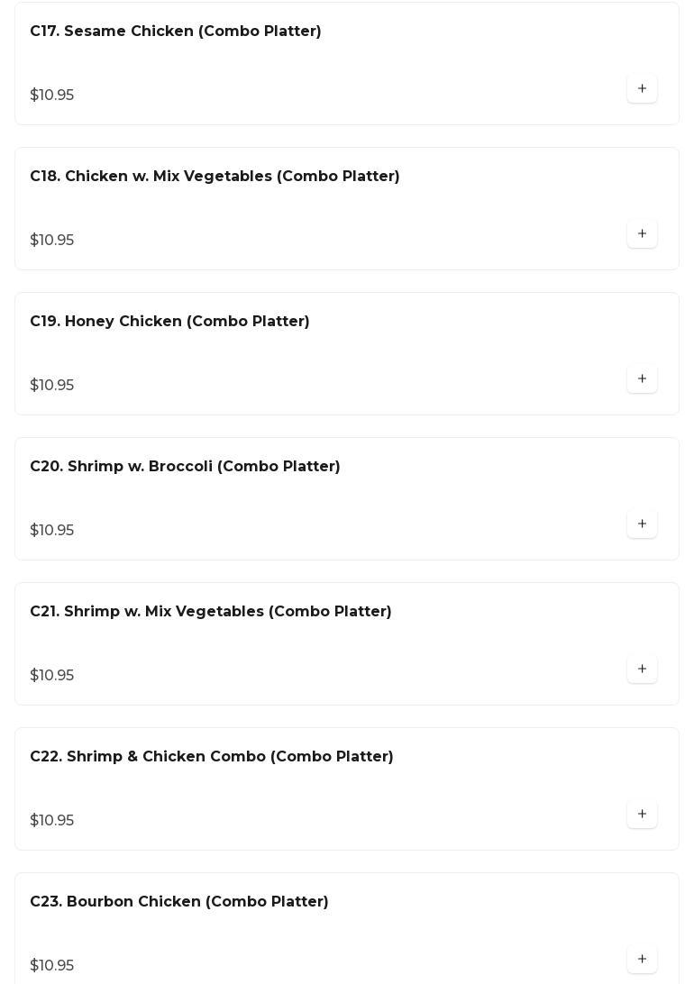Image resolution: width=694 pixels, height=984 pixels.
Task: Open the C17. Sesame Chicken item title
Action: pyautogui.click(x=176, y=32)
